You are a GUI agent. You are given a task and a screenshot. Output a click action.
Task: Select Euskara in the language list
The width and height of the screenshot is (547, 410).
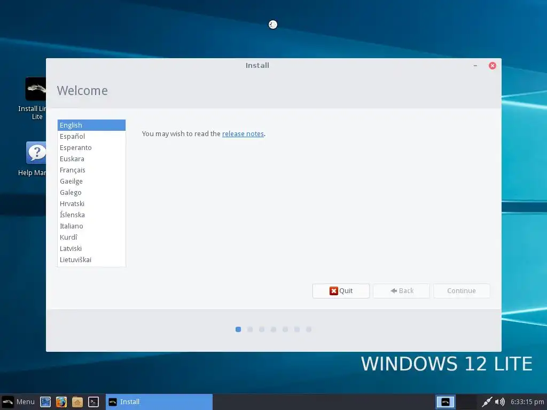tap(91, 159)
